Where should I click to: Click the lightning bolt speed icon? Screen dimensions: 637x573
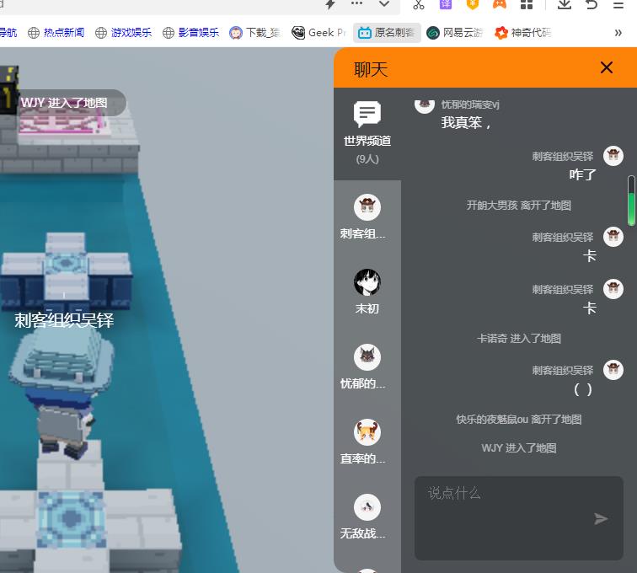[x=330, y=3]
